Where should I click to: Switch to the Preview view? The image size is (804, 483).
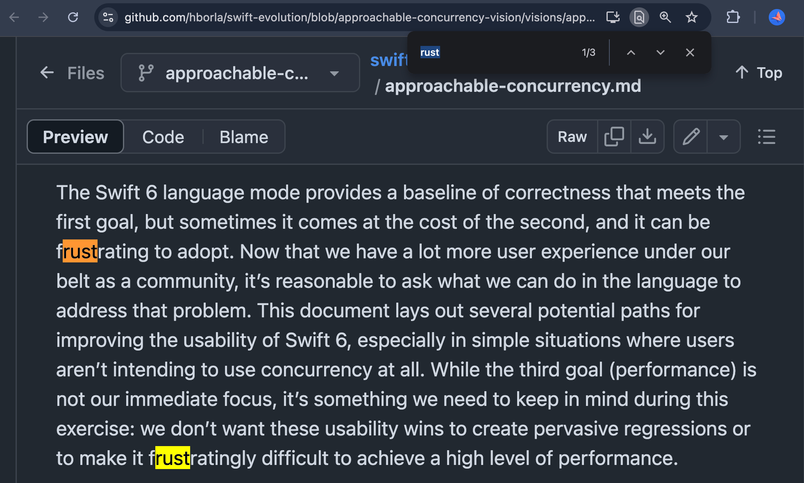75,137
